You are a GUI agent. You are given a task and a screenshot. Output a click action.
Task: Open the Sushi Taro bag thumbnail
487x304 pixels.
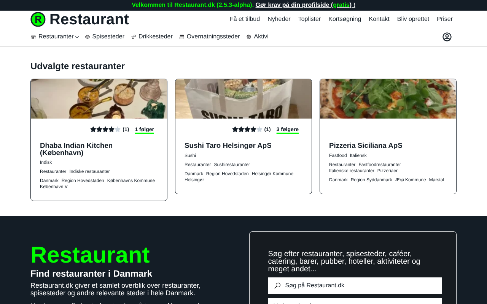243,99
